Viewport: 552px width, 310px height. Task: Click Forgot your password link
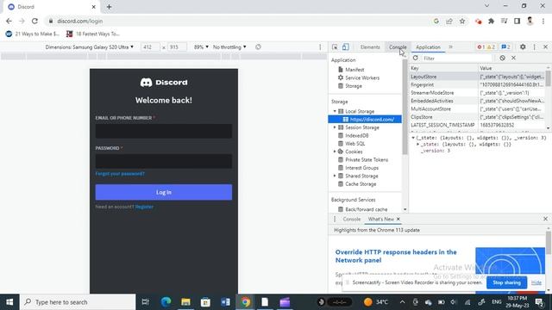[x=120, y=174]
